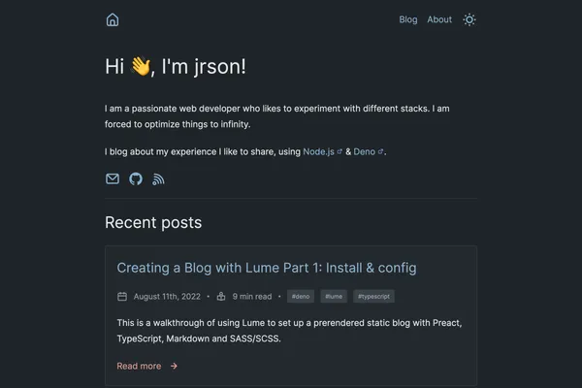
Task: Click the "Read more" link
Action: [x=139, y=367]
